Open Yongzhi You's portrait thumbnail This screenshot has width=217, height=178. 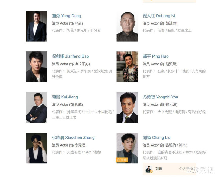(127, 107)
